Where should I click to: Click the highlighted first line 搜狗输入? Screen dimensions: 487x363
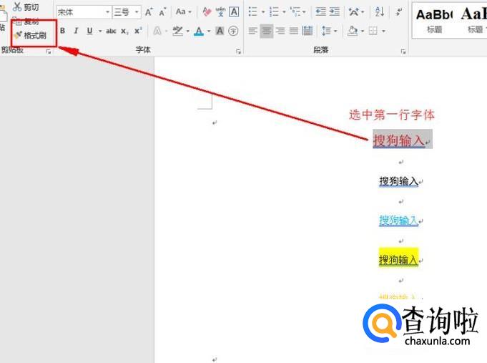coord(399,140)
